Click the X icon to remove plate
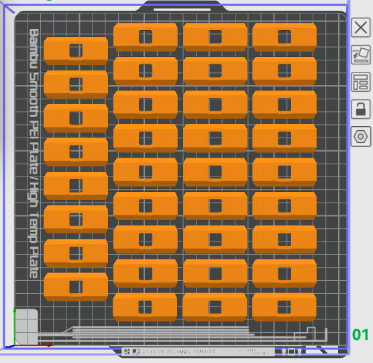Viewport: 373px width, 363px height. (361, 28)
